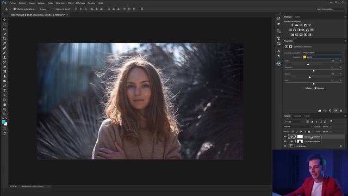Hide the Arrière-plan layer
348x196 pixels.
pos(285,146)
